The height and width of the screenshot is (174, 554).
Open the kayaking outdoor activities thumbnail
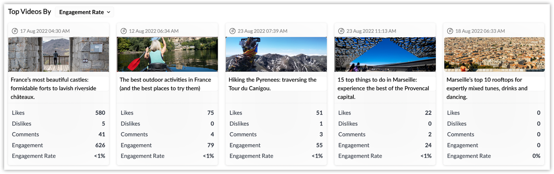167,54
